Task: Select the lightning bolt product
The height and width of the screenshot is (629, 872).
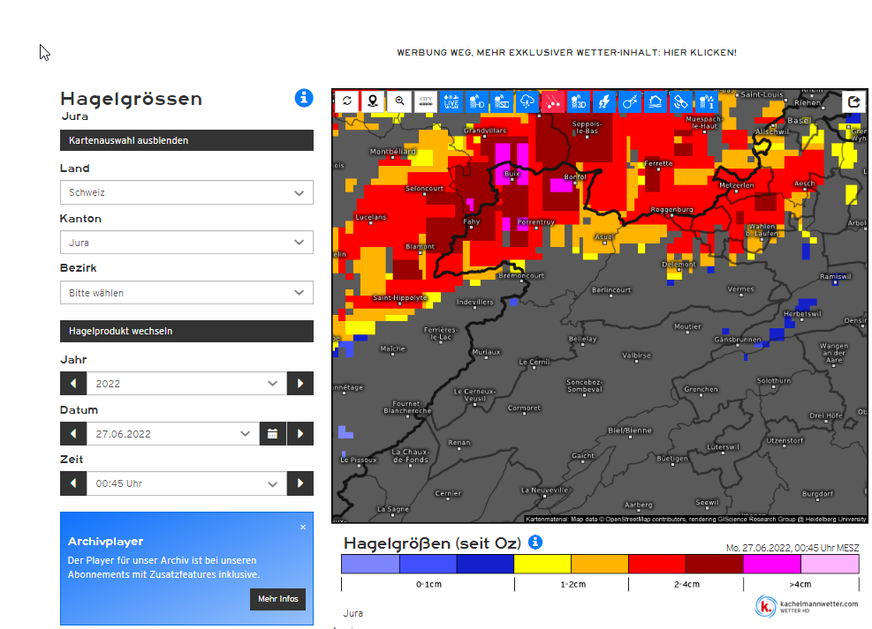Action: click(604, 101)
